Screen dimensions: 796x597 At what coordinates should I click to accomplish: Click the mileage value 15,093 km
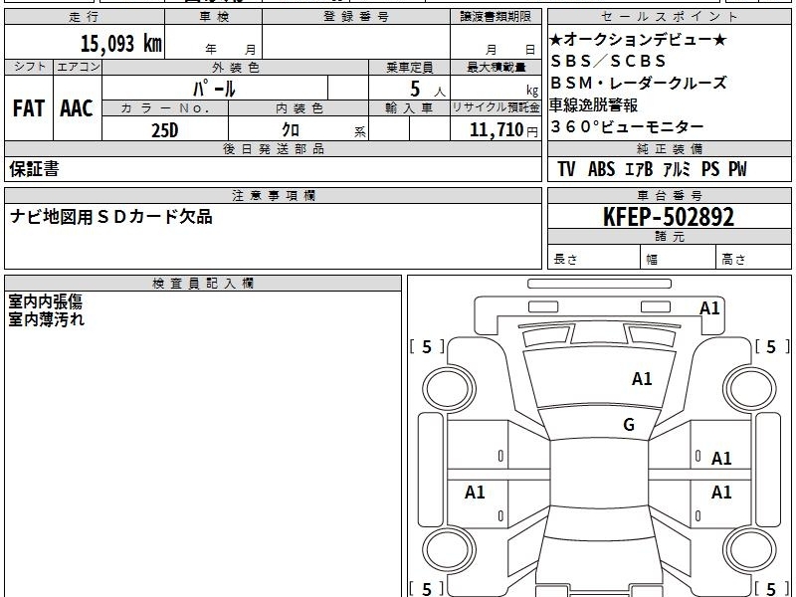[x=120, y=44]
